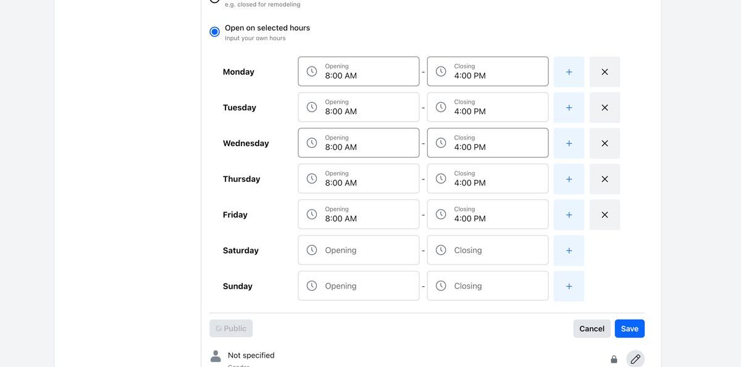Image resolution: width=741 pixels, height=367 pixels.
Task: Add hours for Saturday with plus icon
Action: (569, 250)
